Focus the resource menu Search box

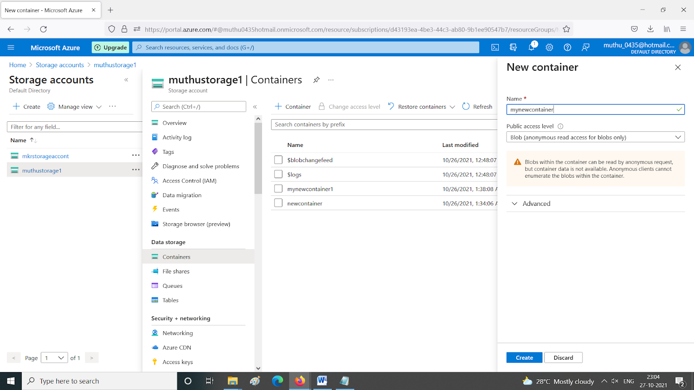(x=199, y=107)
